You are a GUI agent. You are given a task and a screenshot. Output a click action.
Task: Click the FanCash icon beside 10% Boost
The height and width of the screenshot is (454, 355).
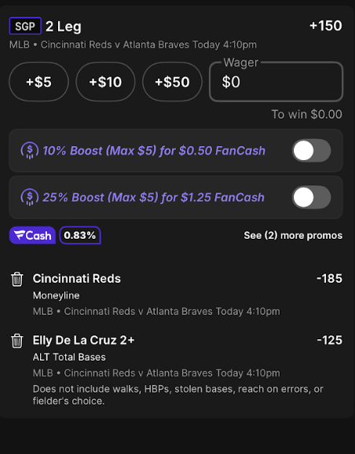[30, 151]
